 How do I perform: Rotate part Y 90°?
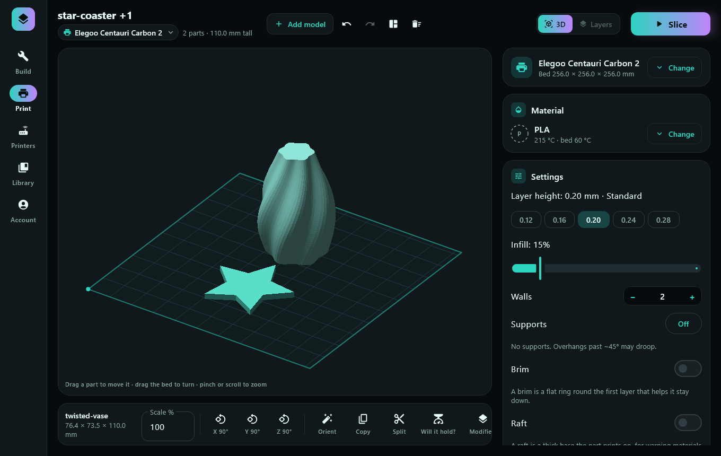(252, 424)
